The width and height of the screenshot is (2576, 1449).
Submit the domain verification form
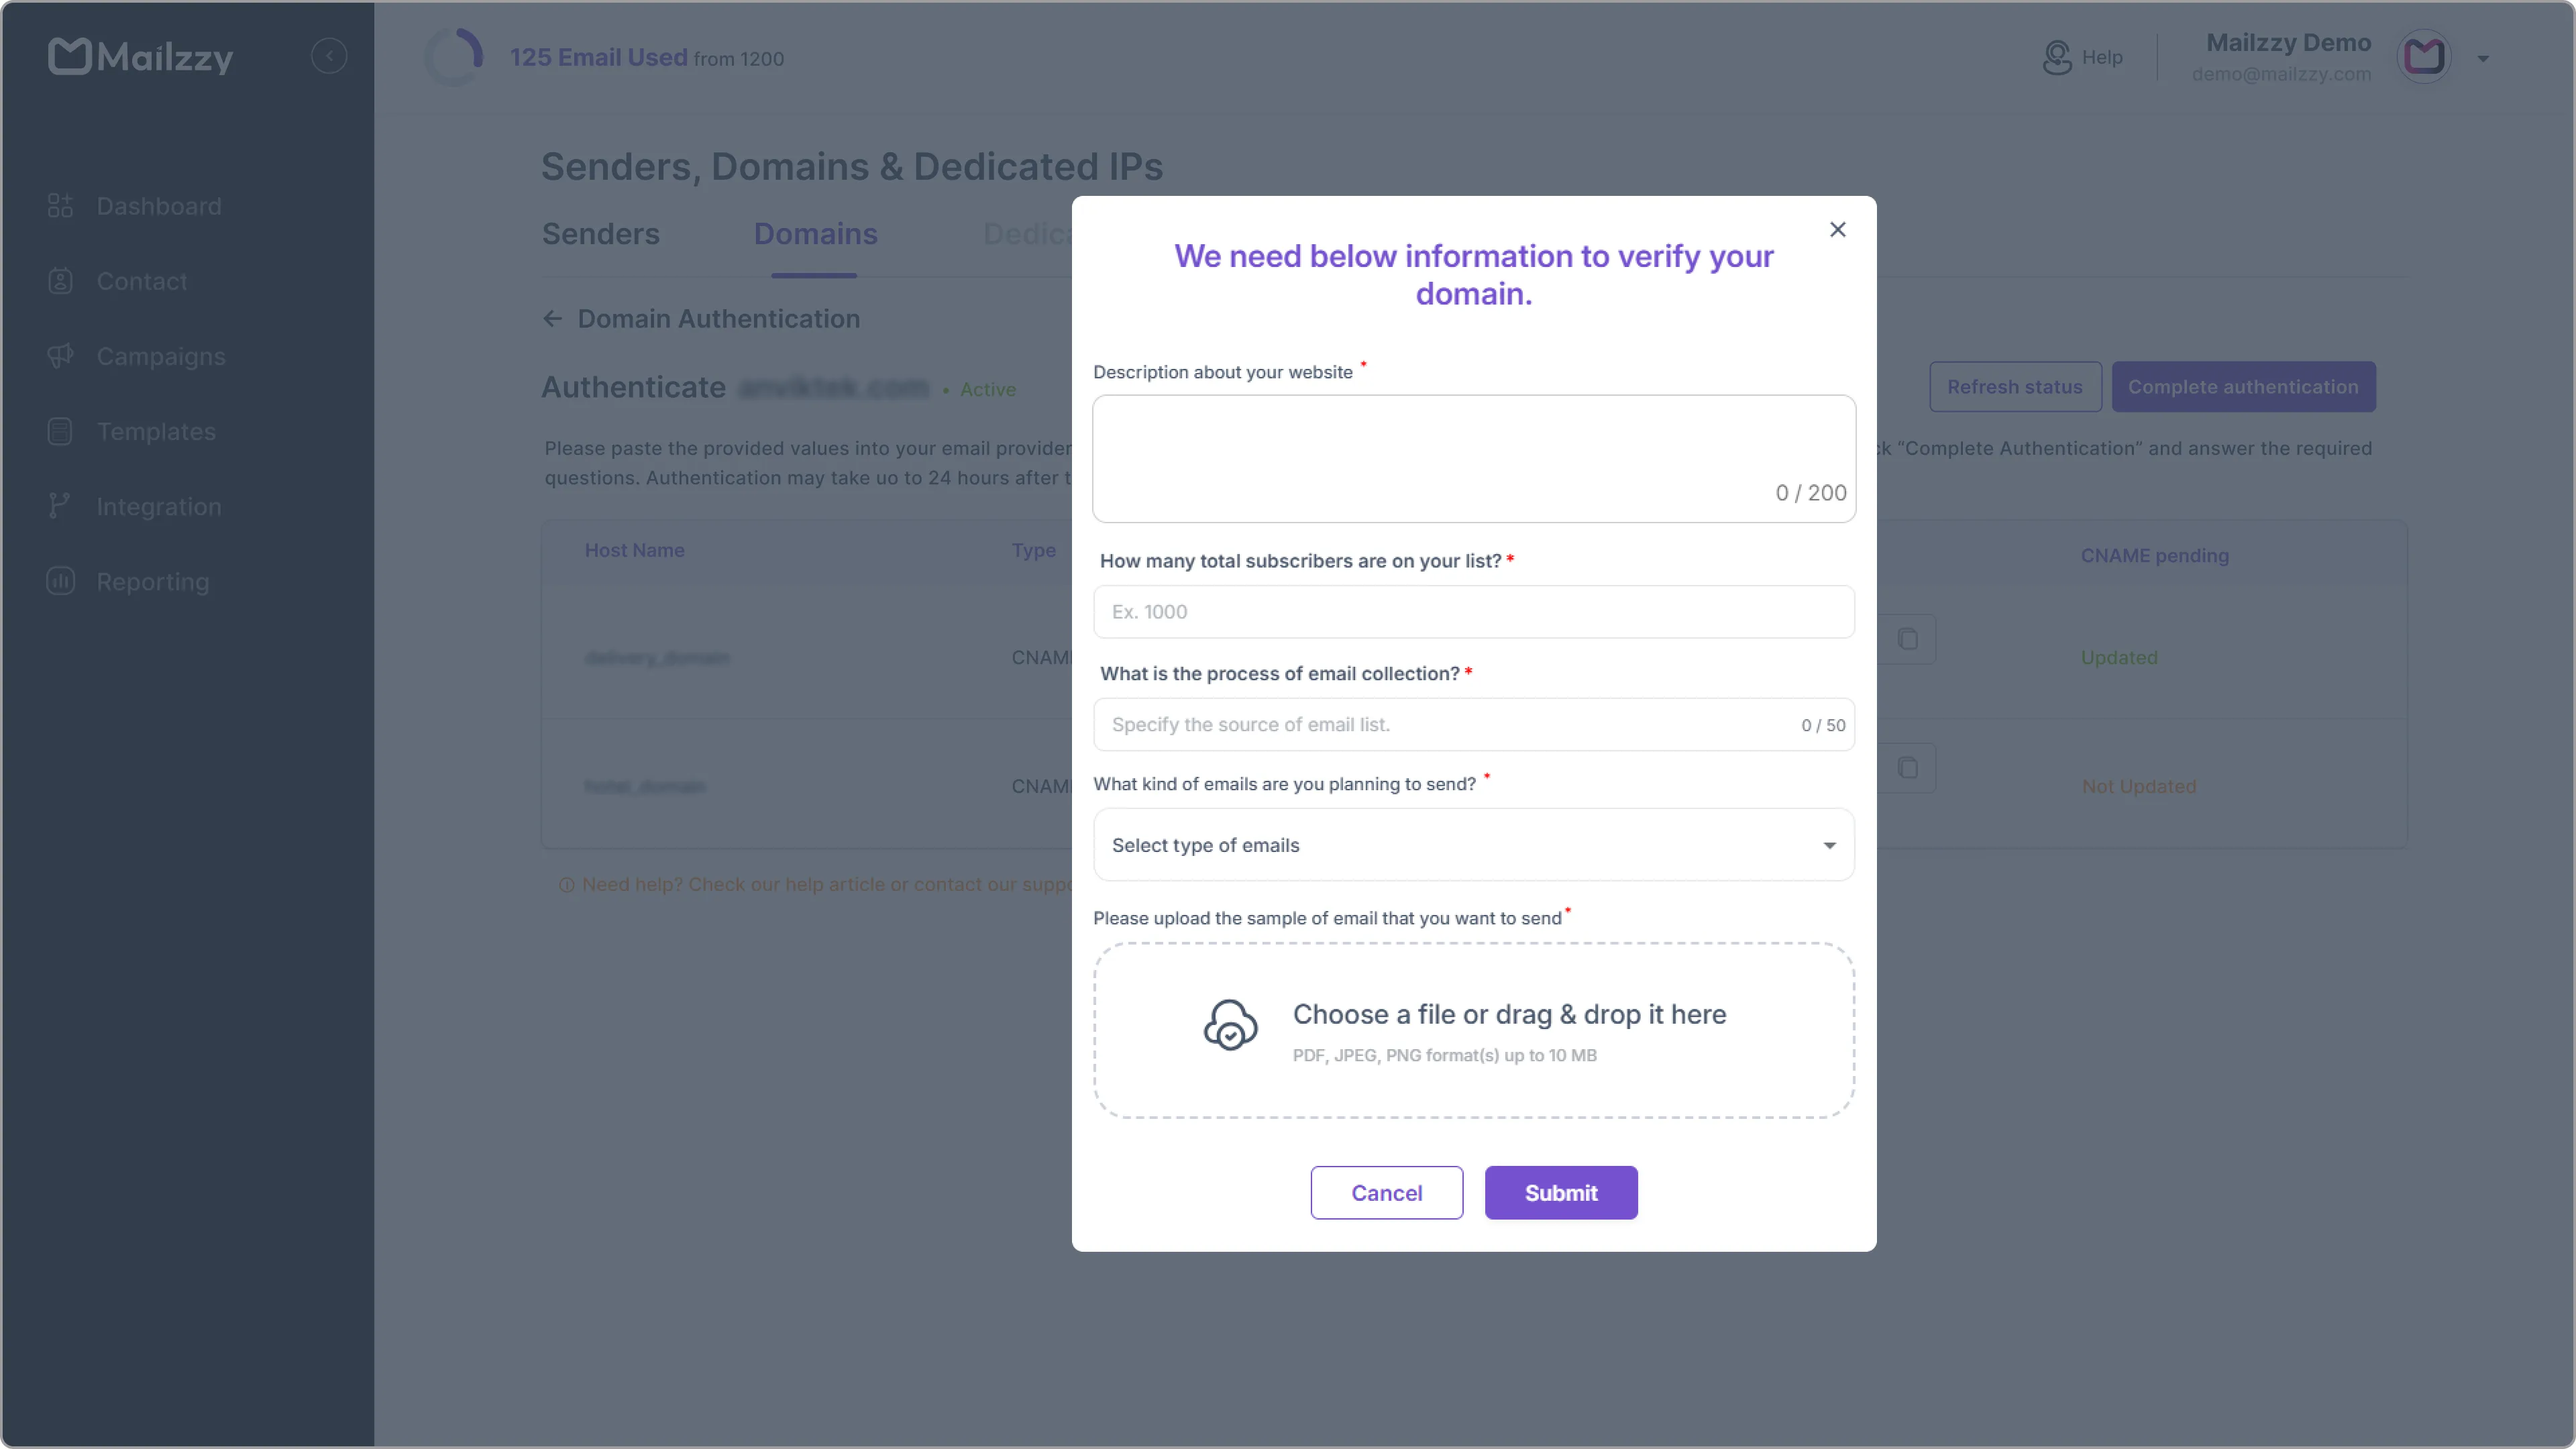tap(1560, 1192)
